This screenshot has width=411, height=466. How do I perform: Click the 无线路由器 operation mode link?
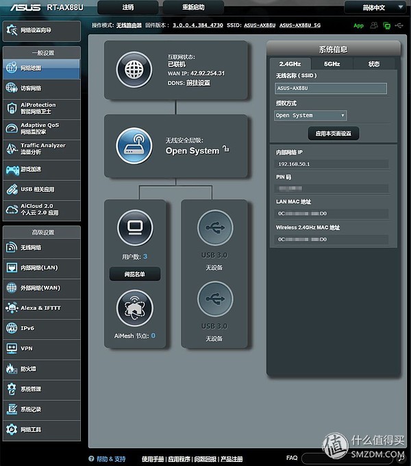coord(129,25)
